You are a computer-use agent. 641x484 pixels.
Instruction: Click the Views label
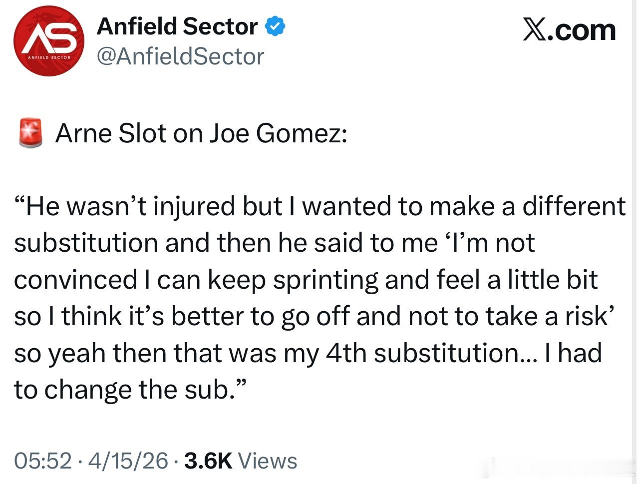coord(267,461)
